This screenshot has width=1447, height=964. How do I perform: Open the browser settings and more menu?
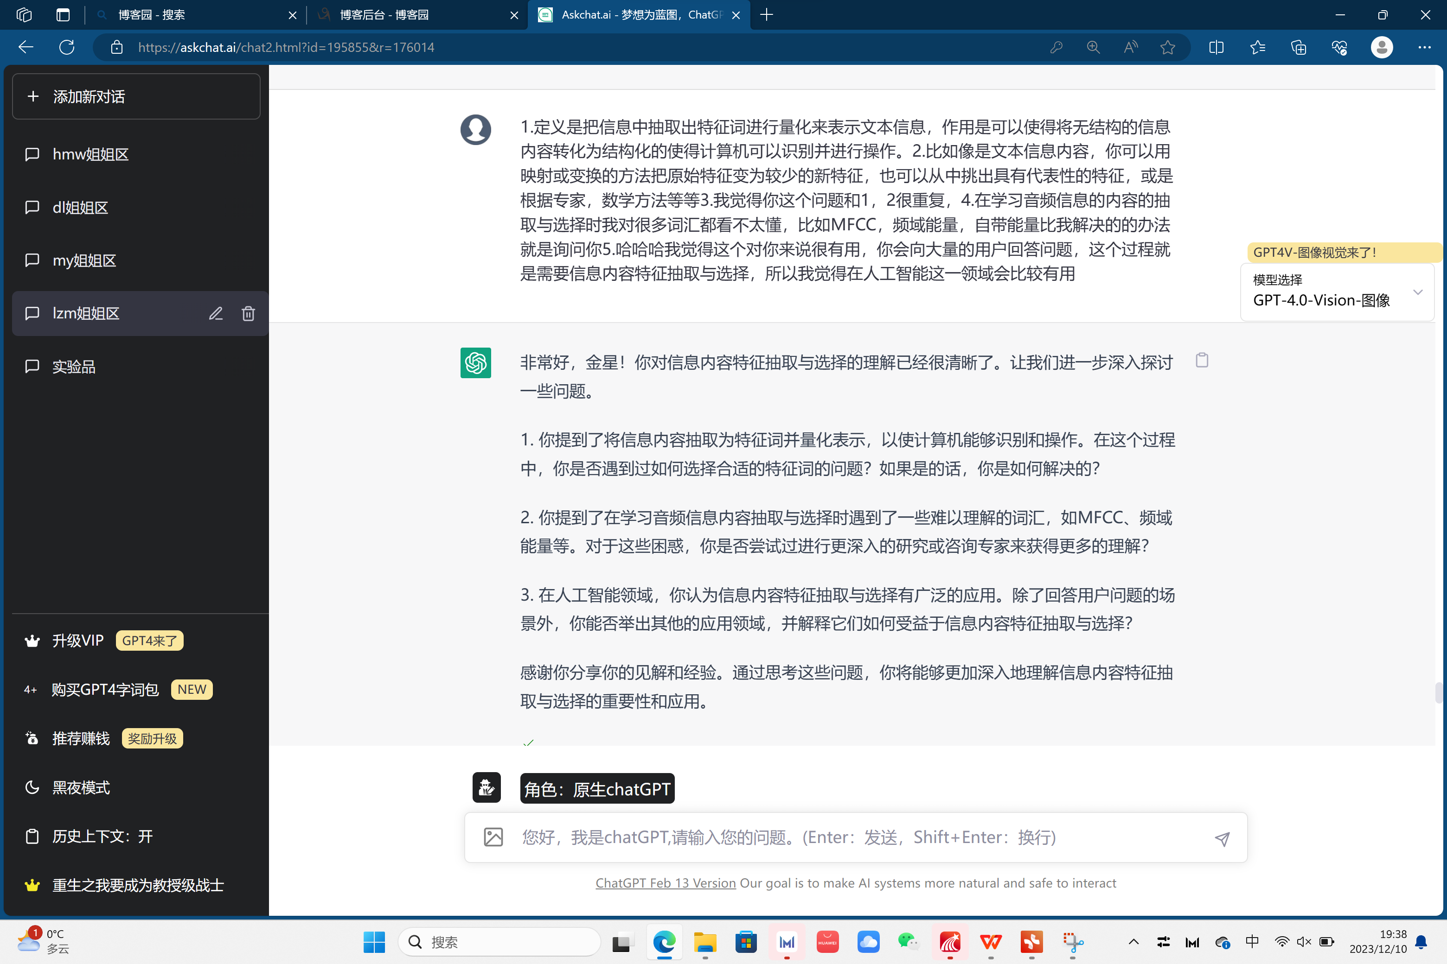(x=1424, y=47)
